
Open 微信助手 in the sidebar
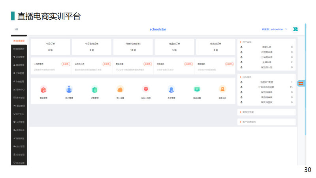[19, 130]
